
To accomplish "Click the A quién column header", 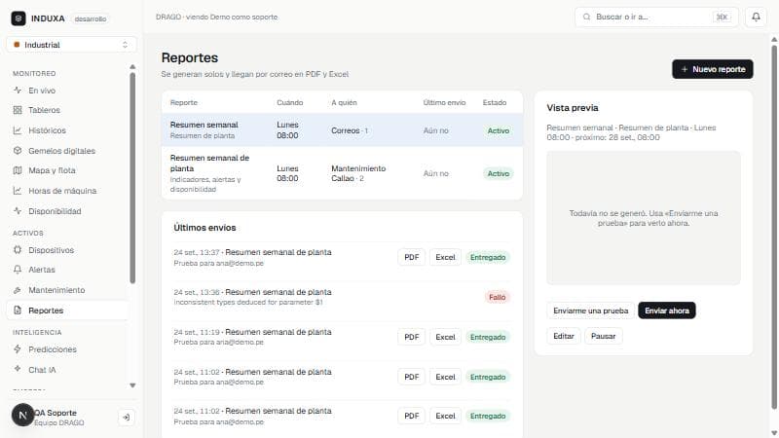I will 344,102.
